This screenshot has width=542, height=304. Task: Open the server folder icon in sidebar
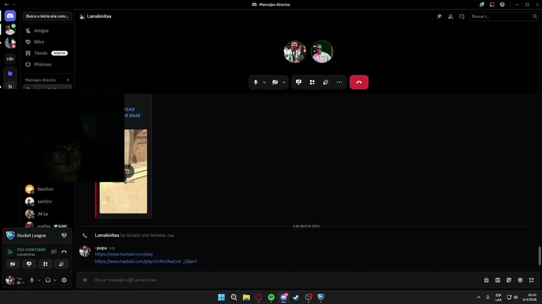pyautogui.click(x=10, y=73)
